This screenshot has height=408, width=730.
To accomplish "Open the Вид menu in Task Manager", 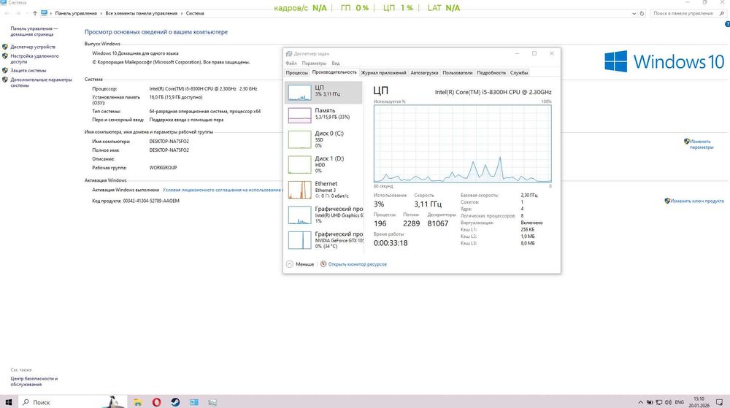I will point(335,63).
